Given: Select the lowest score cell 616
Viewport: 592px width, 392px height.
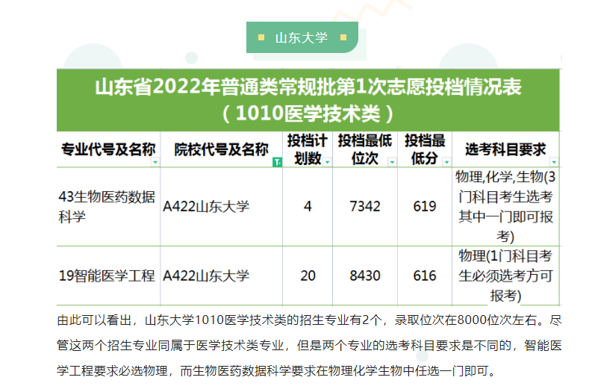Looking at the screenshot, I should point(425,276).
